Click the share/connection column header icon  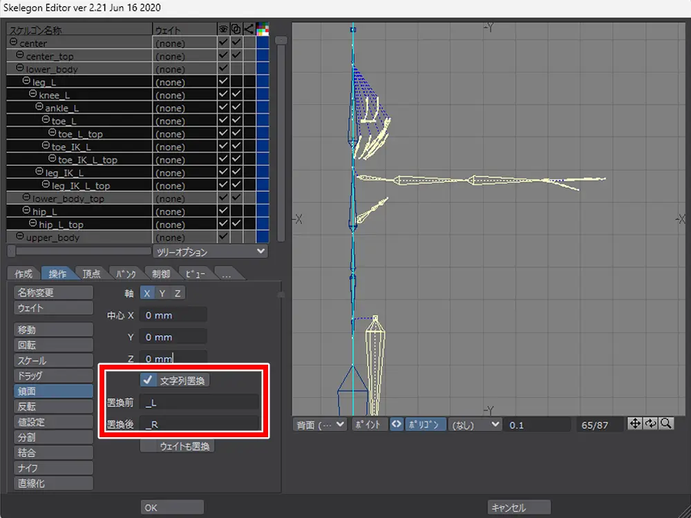click(249, 30)
